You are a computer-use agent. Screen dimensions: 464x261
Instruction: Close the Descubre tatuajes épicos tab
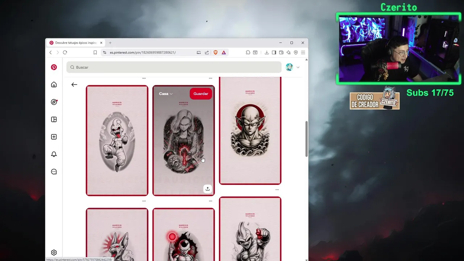(101, 43)
